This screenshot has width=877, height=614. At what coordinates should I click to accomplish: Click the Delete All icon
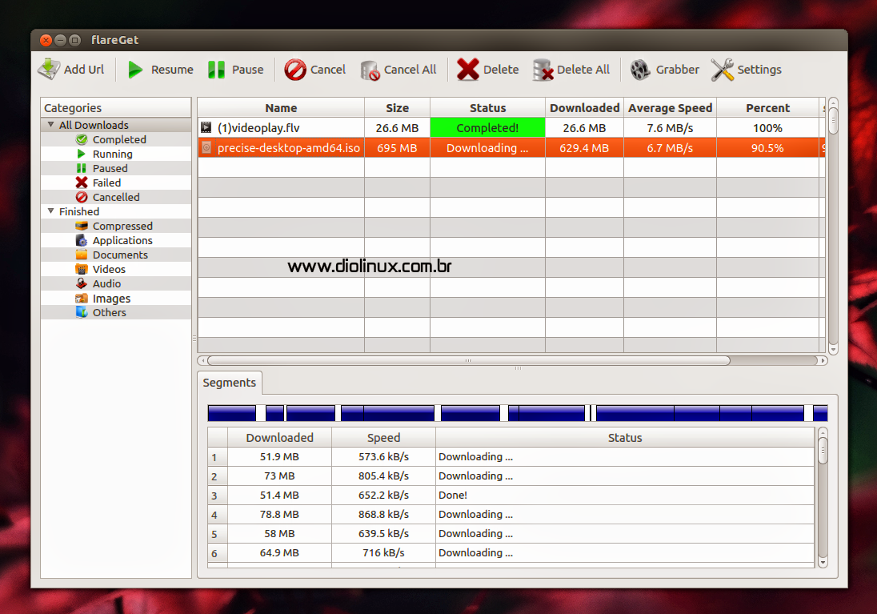tap(540, 70)
